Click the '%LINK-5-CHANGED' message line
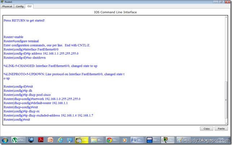This screenshot has width=232, height=145. point(50,66)
